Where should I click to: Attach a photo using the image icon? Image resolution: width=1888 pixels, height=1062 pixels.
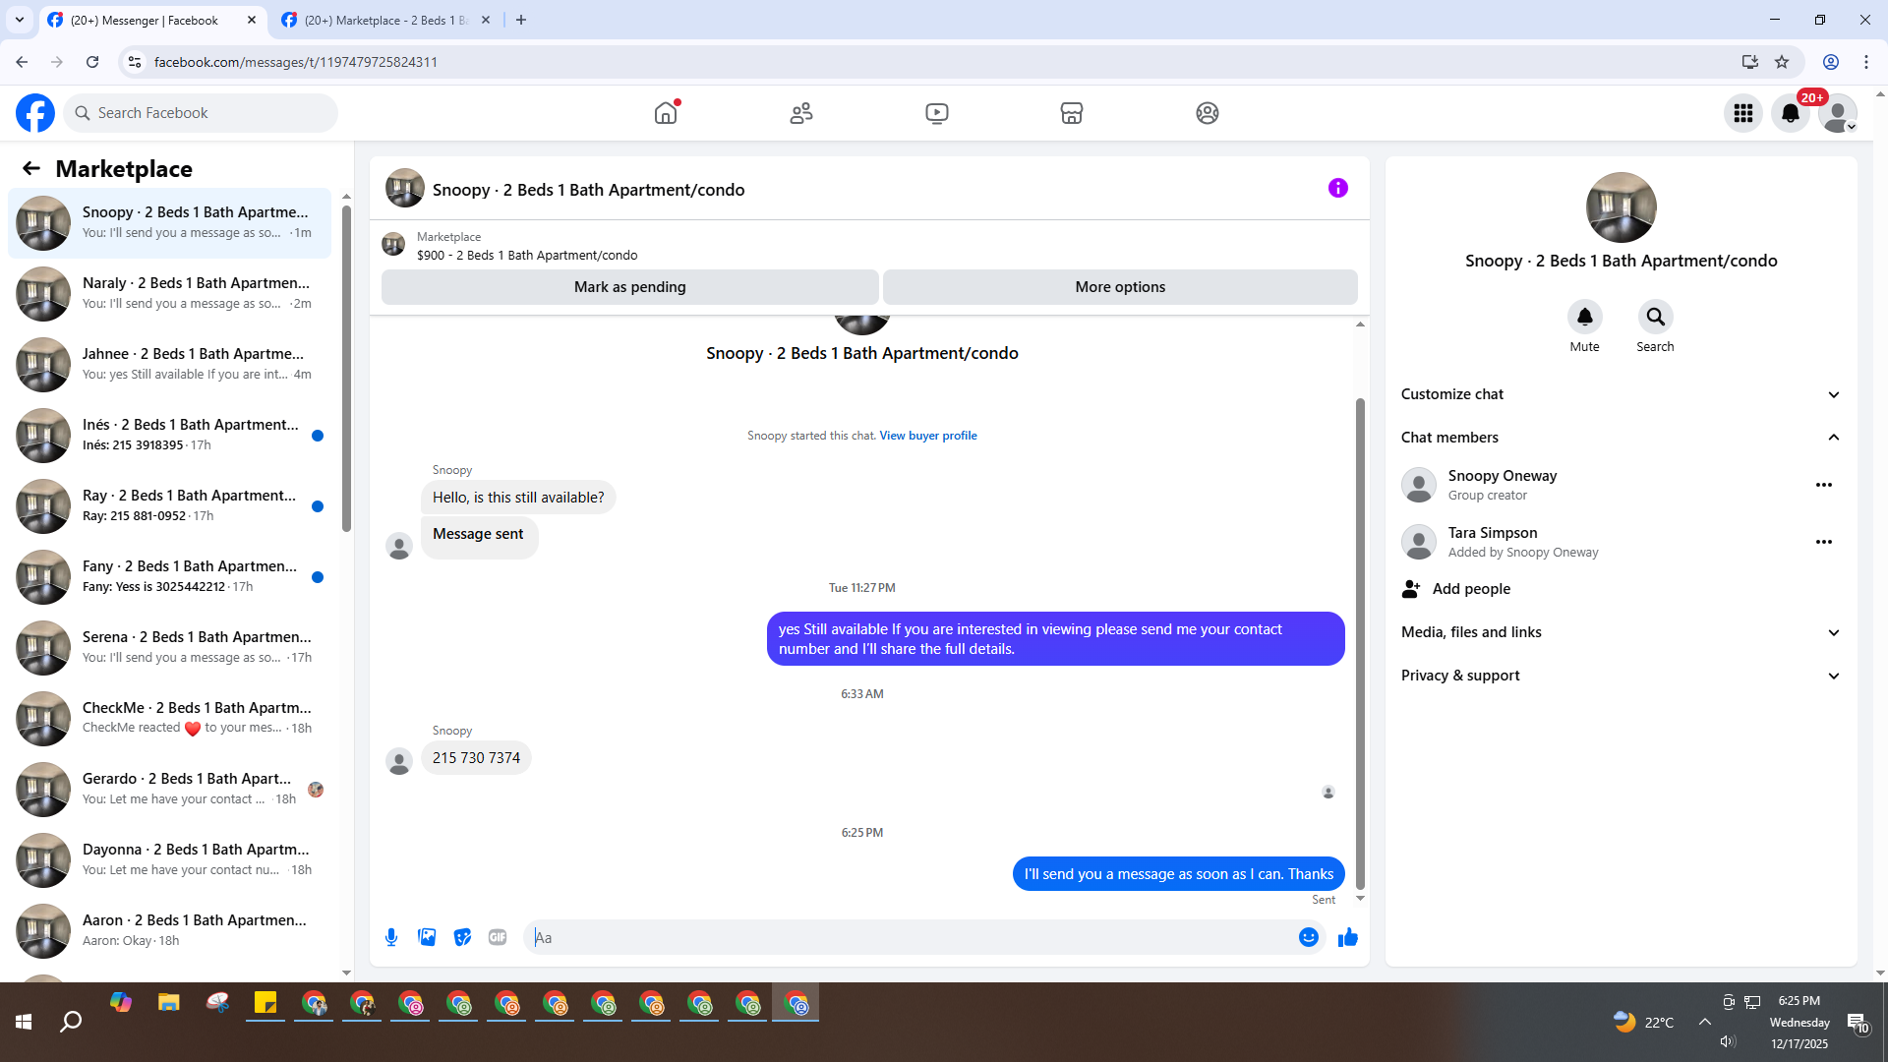pyautogui.click(x=427, y=937)
